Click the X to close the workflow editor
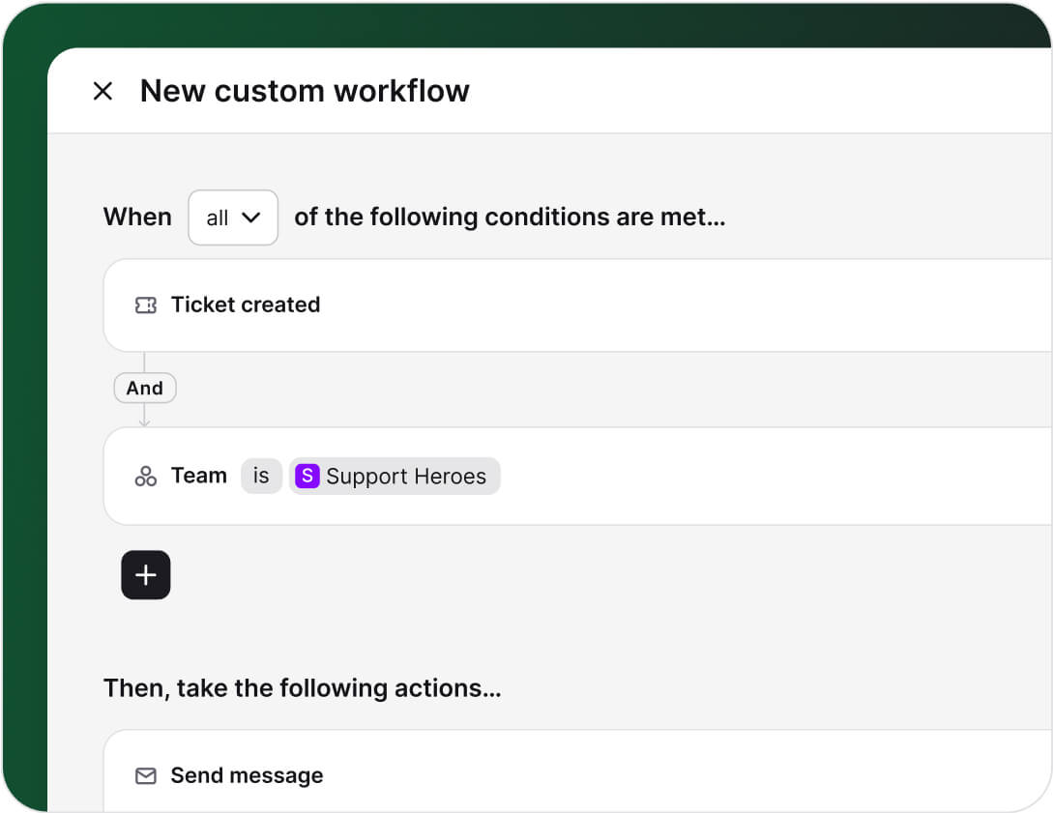 (103, 90)
